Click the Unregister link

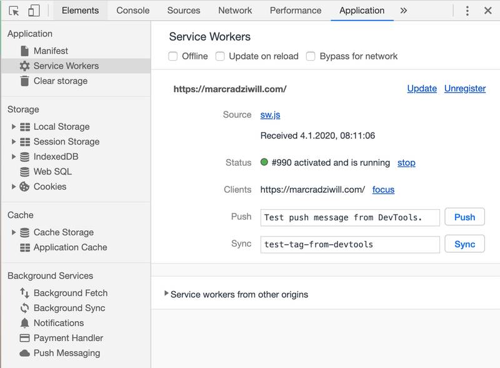point(464,88)
